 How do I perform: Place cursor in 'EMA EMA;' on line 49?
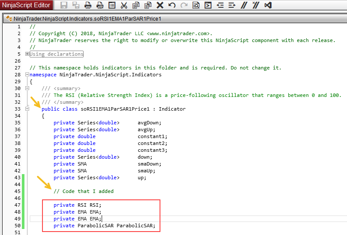[89, 219]
